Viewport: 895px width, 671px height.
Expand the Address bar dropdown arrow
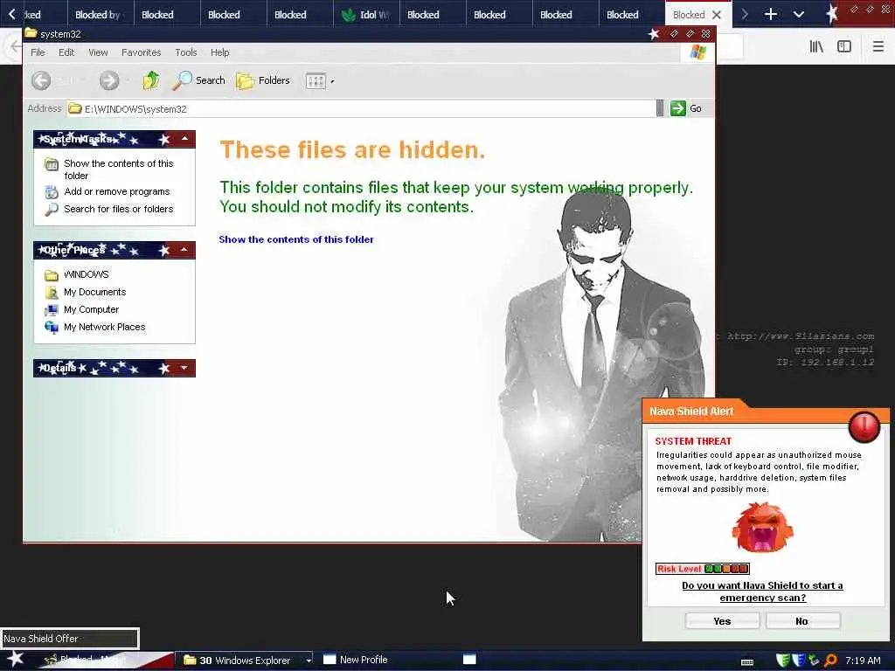point(660,108)
